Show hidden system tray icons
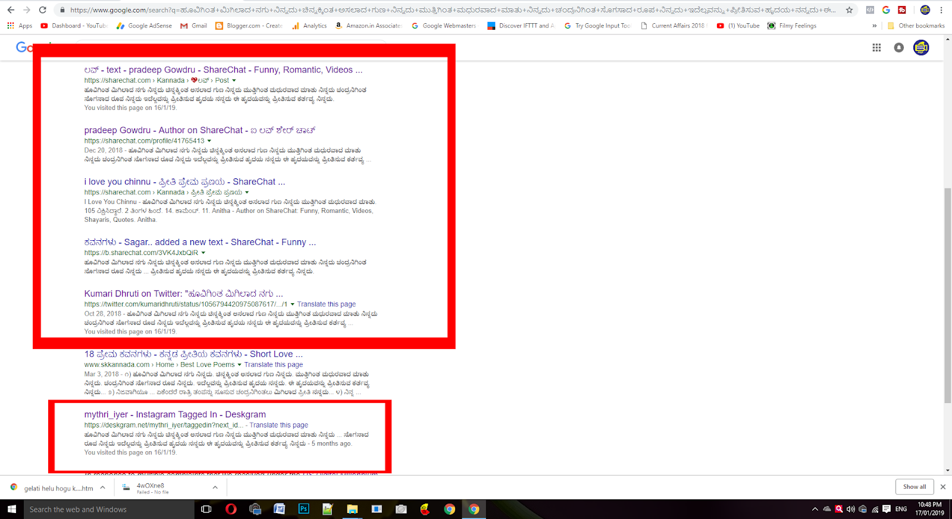The height and width of the screenshot is (519, 952). (815, 509)
